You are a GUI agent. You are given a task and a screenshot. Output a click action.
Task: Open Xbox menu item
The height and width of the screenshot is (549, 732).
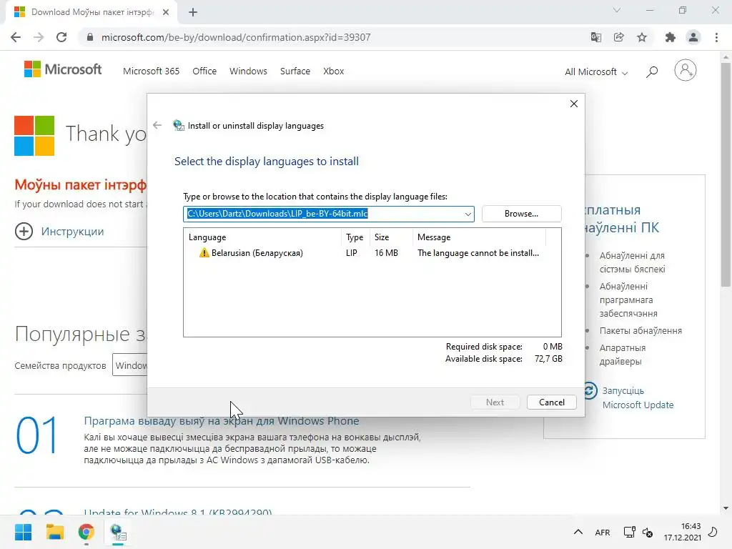click(x=333, y=71)
